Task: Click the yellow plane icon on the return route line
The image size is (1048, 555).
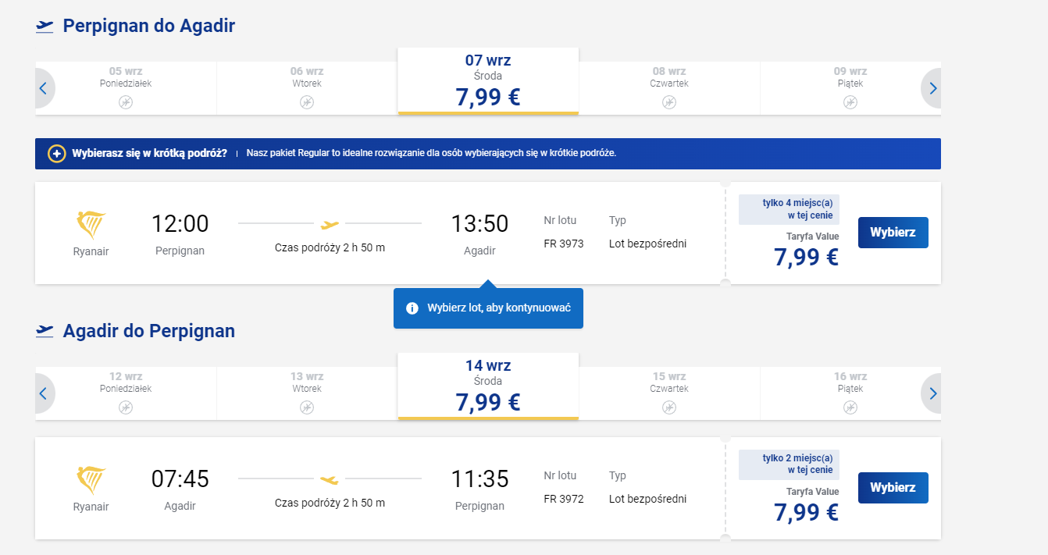Action: pos(330,479)
